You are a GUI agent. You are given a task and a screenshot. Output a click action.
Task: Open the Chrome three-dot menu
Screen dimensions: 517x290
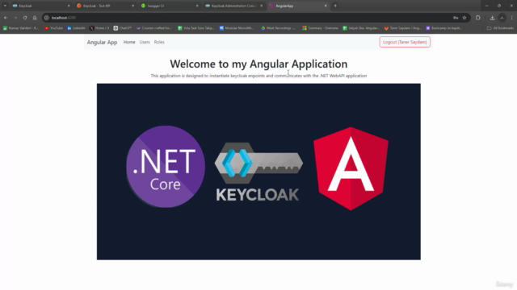pyautogui.click(x=511, y=18)
